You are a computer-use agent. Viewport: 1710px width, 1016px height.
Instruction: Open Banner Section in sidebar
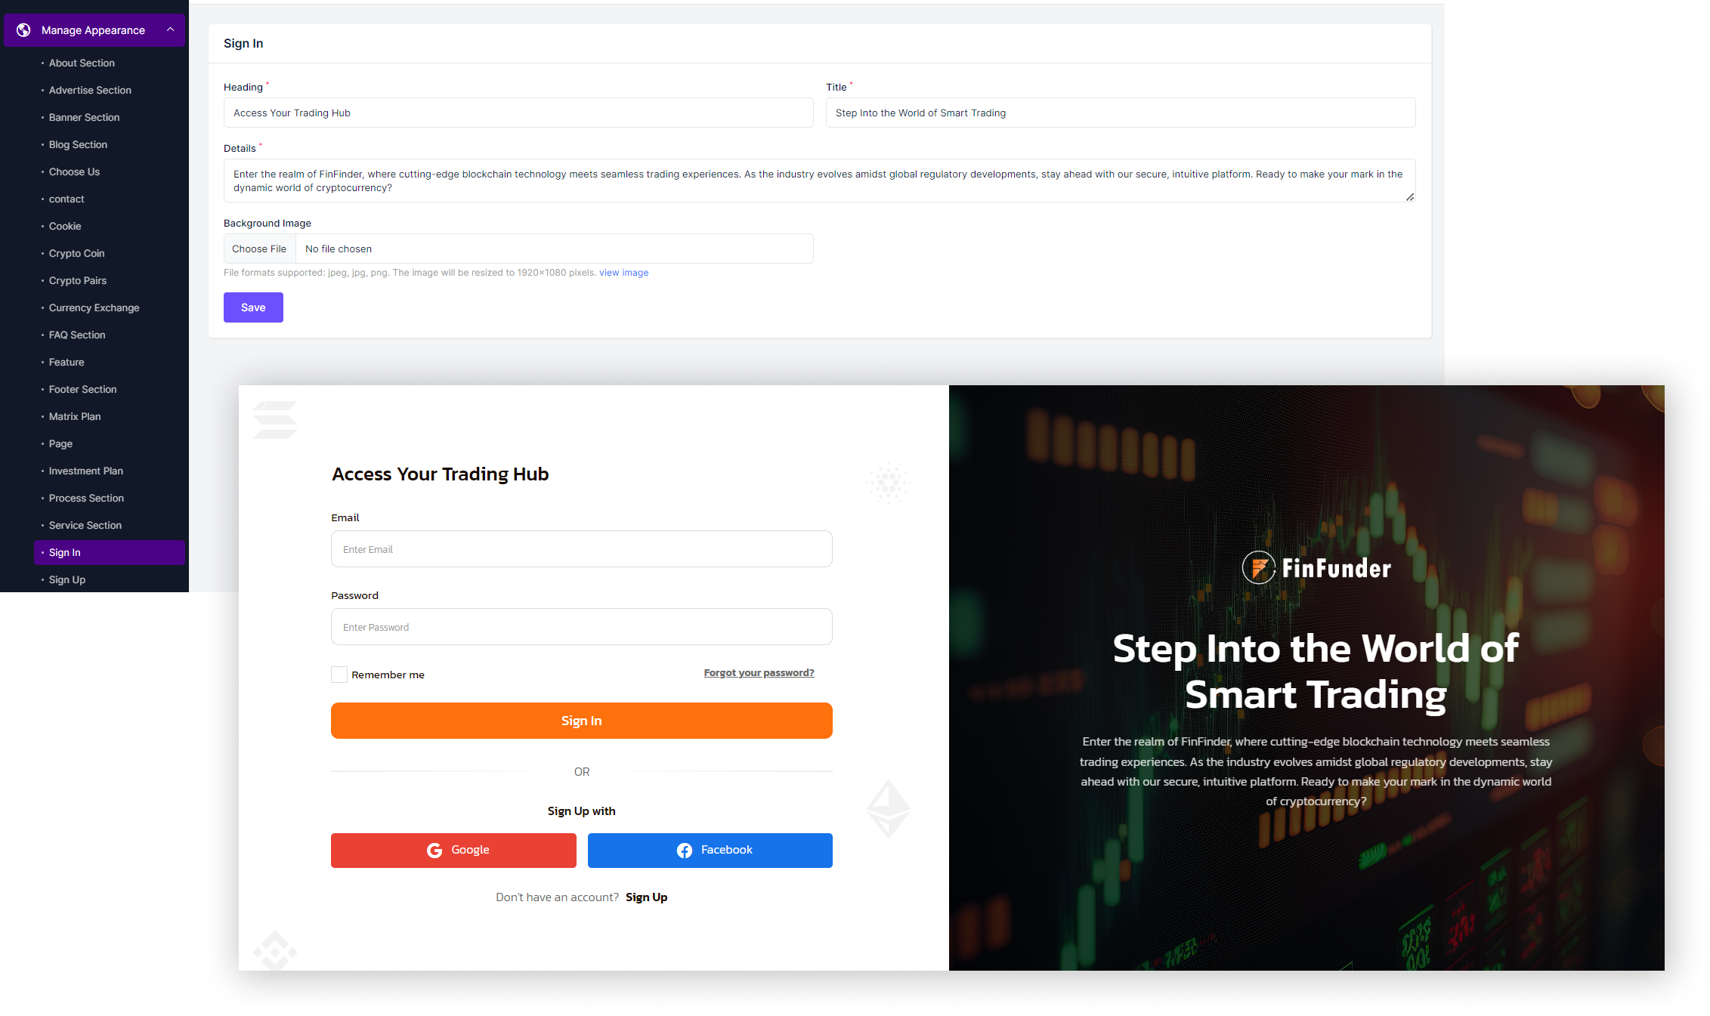click(x=84, y=117)
